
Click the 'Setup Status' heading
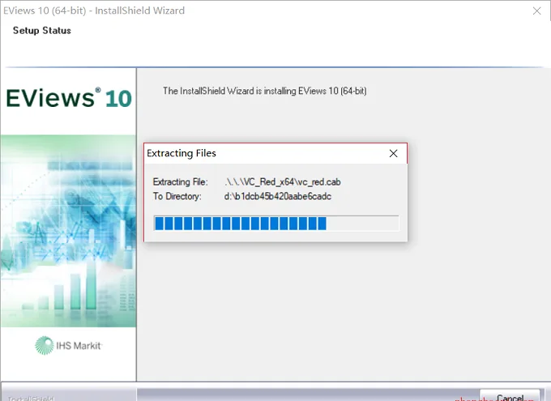[x=42, y=31]
